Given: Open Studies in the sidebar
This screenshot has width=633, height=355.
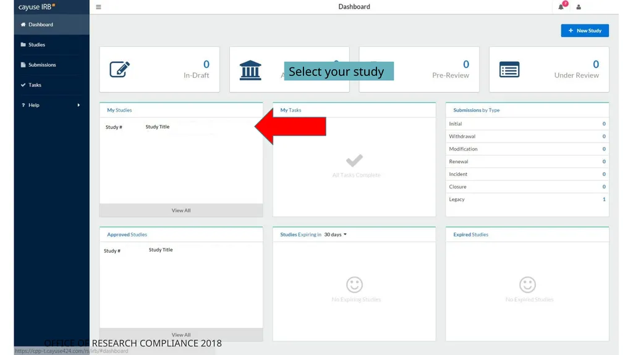Looking at the screenshot, I should (52, 45).
